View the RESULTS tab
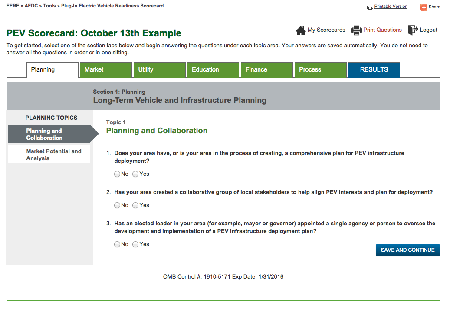Screen dimensions: 450x309 [x=374, y=70]
